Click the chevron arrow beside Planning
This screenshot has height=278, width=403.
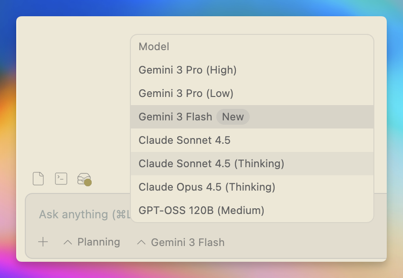click(68, 243)
